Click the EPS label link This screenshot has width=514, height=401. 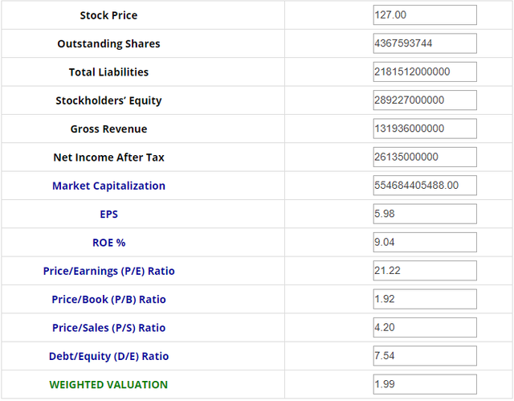coord(108,215)
